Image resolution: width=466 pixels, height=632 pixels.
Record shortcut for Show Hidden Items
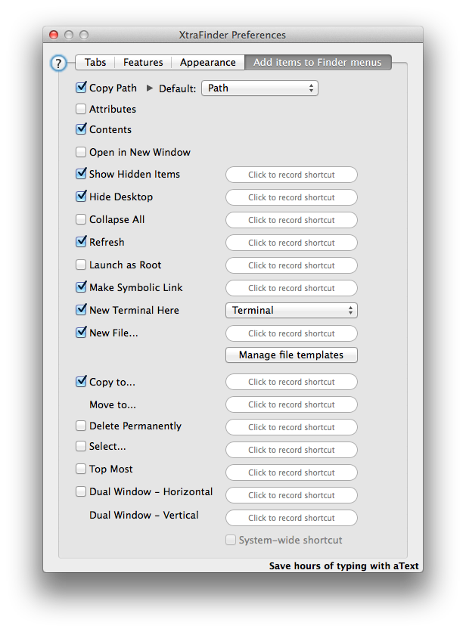pos(291,175)
